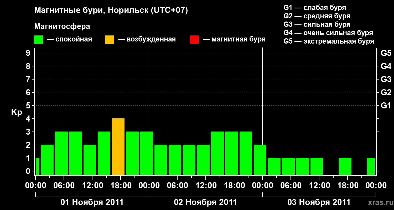The width and height of the screenshot is (394, 210).
Task: Click the green 'спокойная' legend swatch
Action: [x=38, y=40]
